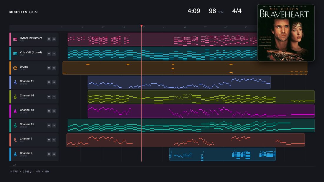
Task: Solo the Channel 14 track
Action: pos(54,96)
